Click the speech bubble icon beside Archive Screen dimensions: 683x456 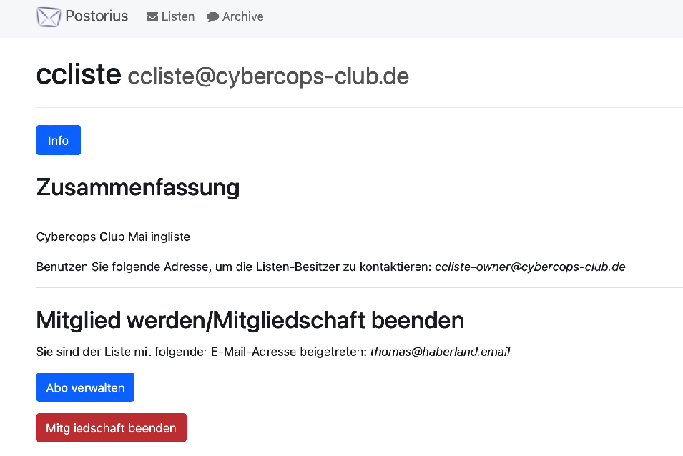click(213, 17)
